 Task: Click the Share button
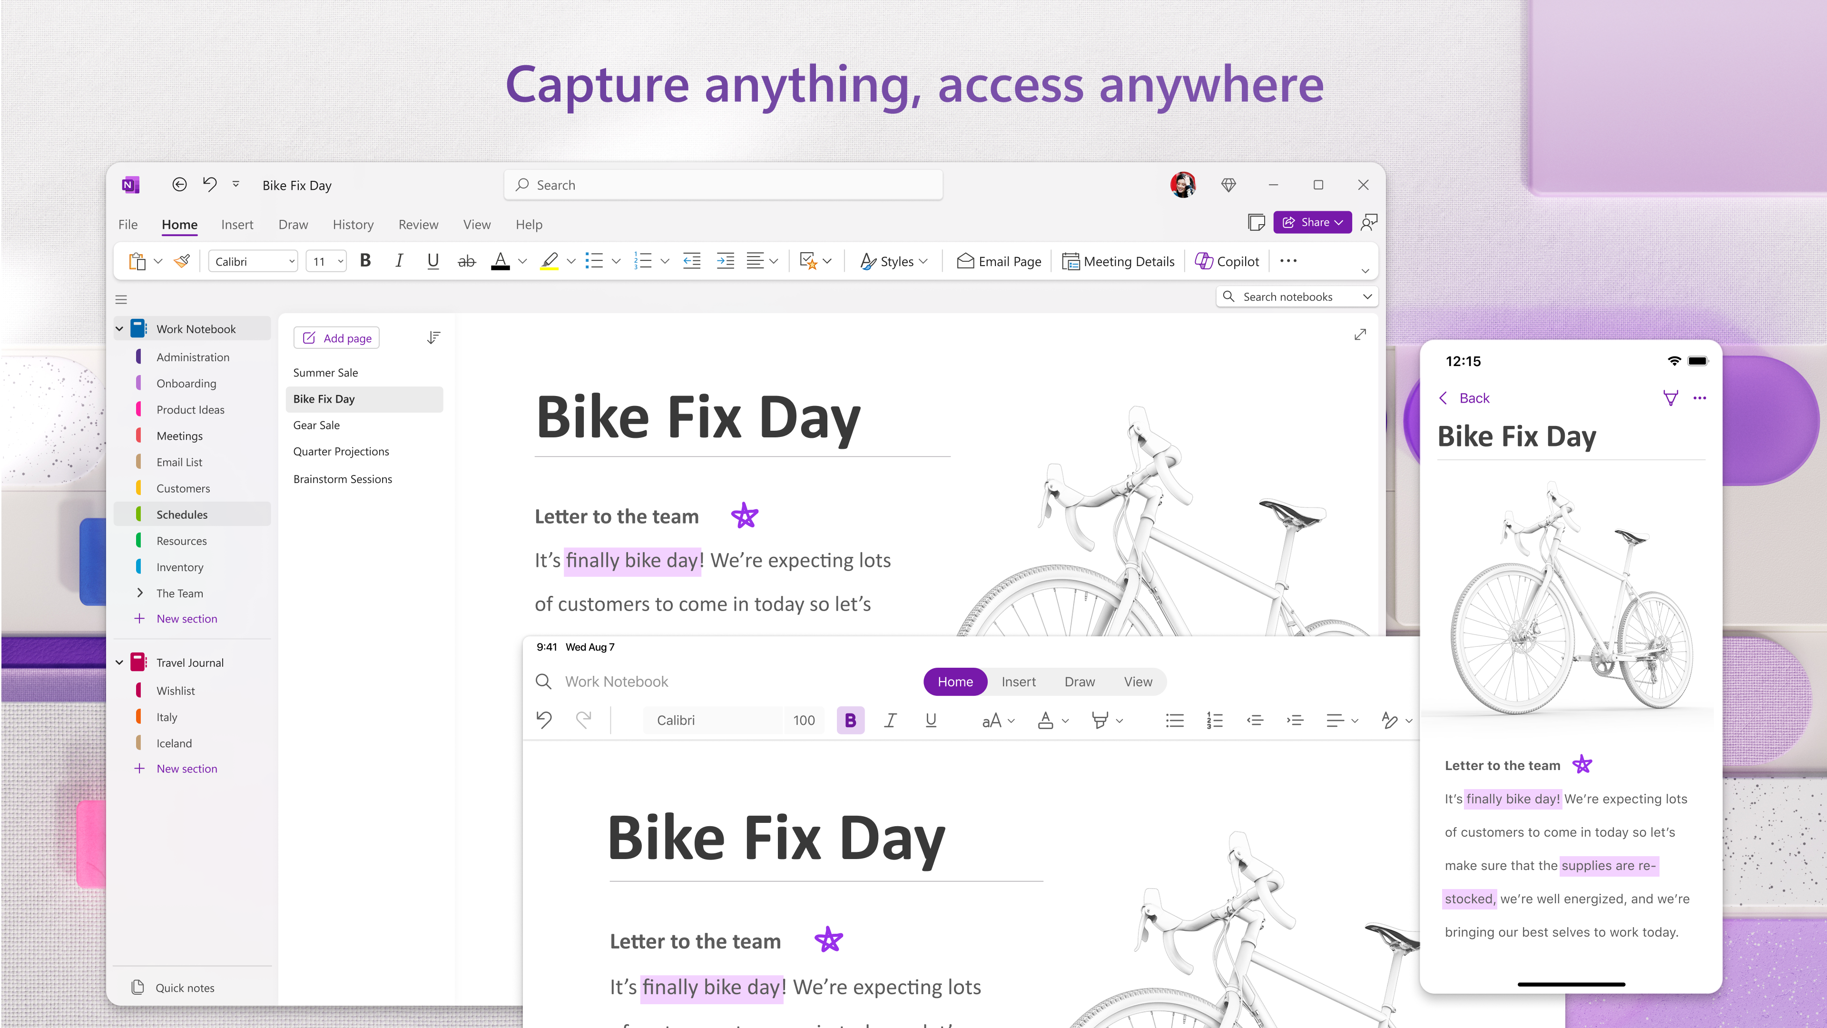coord(1313,222)
